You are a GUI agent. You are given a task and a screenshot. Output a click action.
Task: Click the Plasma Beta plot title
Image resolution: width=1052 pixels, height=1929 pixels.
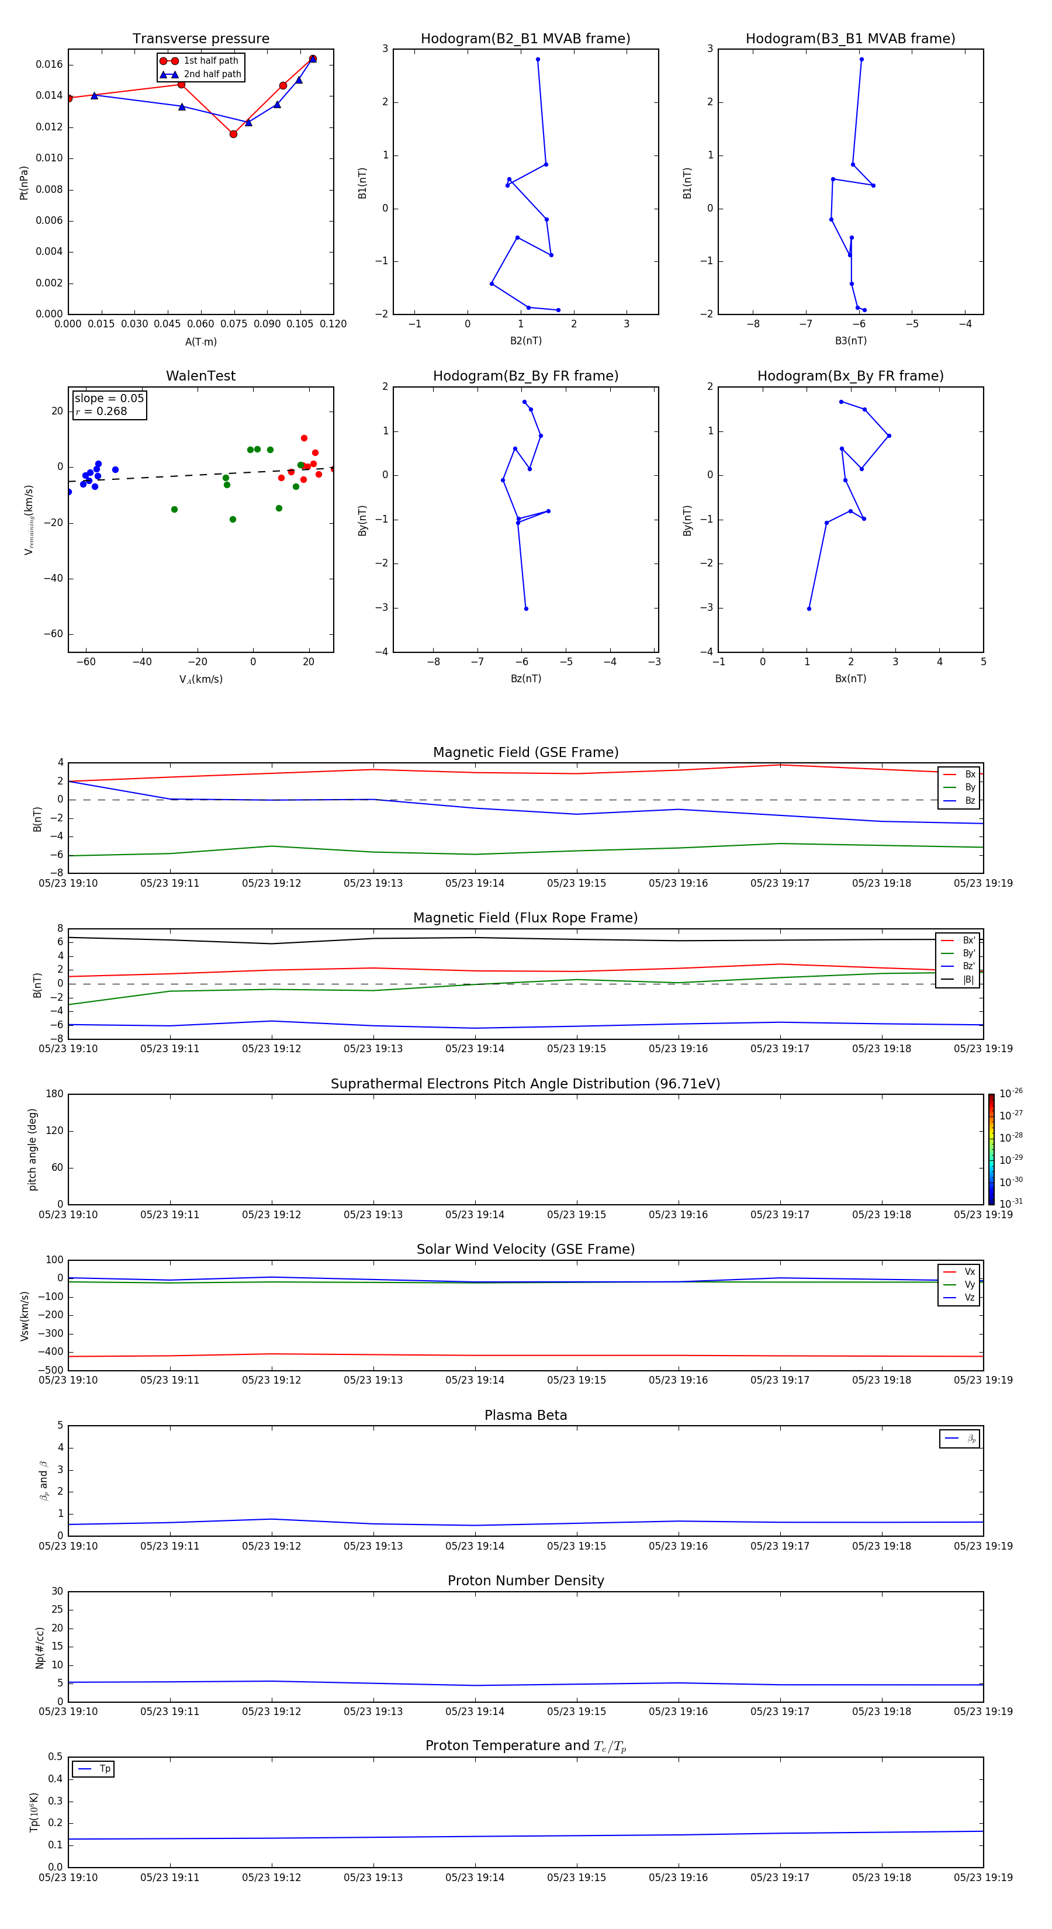pyautogui.click(x=525, y=1415)
